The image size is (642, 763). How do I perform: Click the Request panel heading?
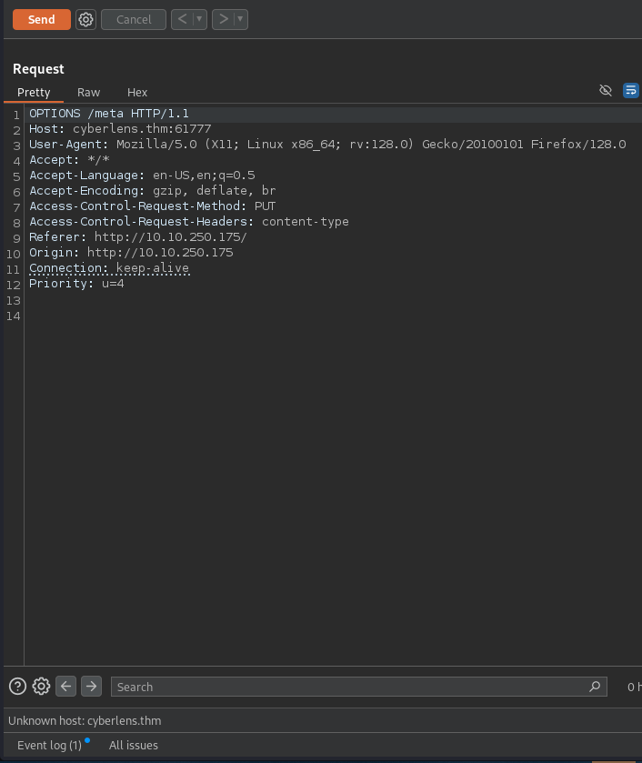38,69
